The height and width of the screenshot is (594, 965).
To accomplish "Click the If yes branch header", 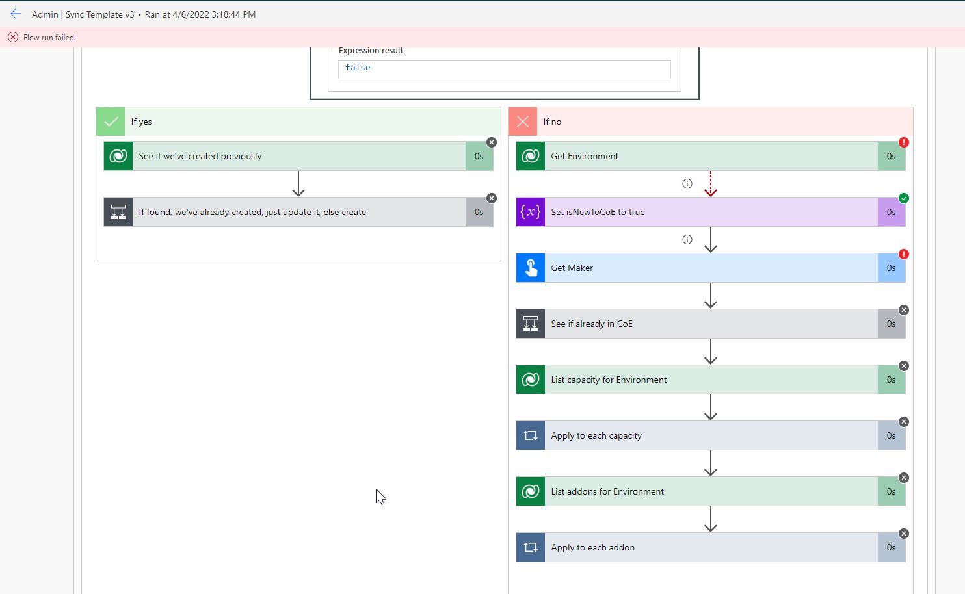I will 298,122.
